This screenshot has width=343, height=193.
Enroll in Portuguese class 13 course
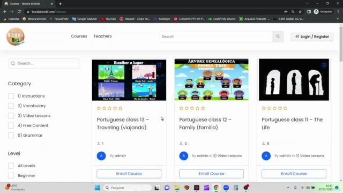pyautogui.click(x=129, y=174)
